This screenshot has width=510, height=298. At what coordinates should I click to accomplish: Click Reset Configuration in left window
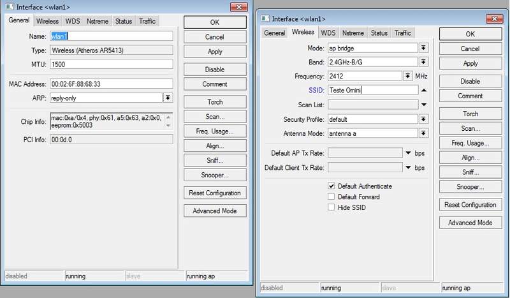click(x=215, y=193)
